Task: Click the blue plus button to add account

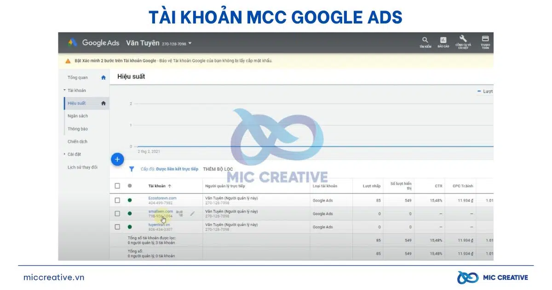Action: pyautogui.click(x=118, y=159)
